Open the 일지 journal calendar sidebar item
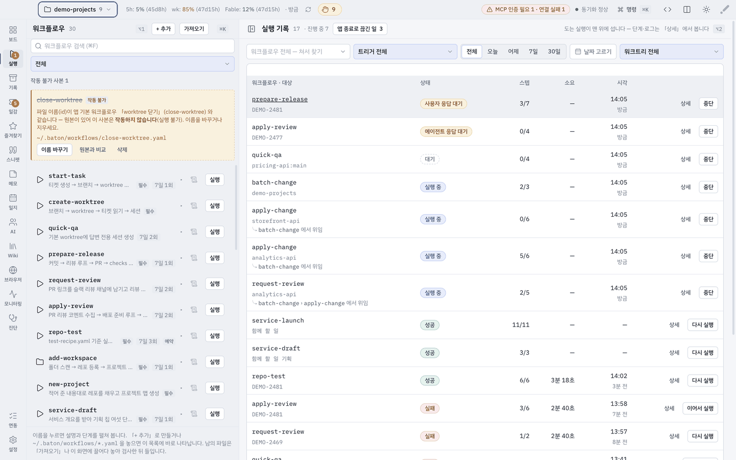Screen dimensions: 736x460 (x=13, y=202)
